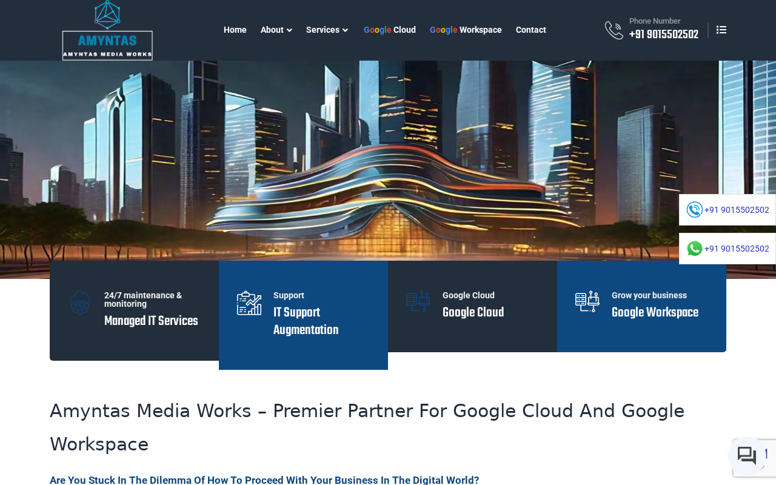Click the '24/7 maintenance & monitoring' text
Screen dimensions: 776x485
[x=143, y=299]
